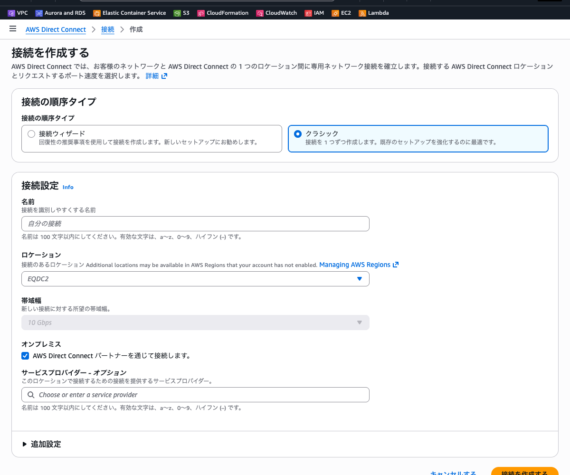Expand the 追加設定 section

click(42, 444)
